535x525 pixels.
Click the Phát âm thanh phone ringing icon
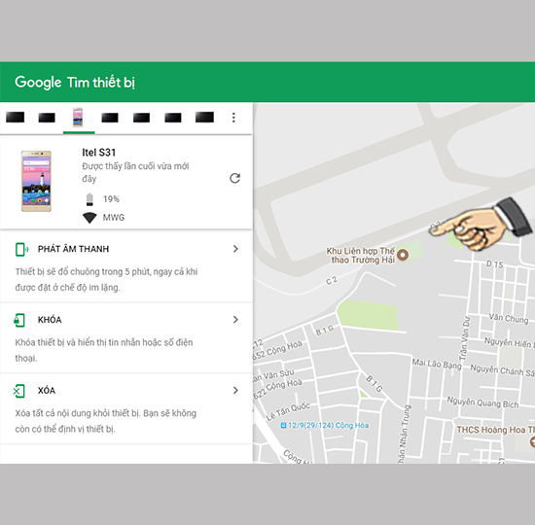(x=21, y=249)
